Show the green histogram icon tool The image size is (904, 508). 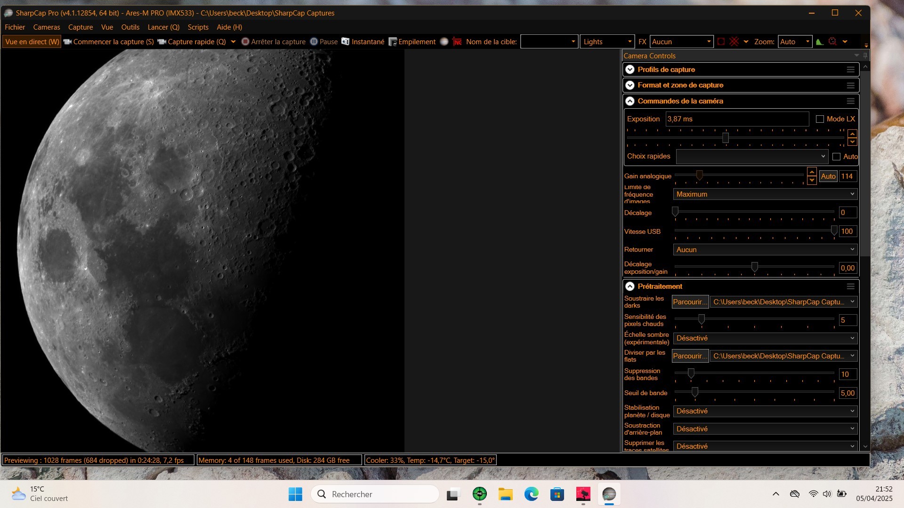point(820,42)
